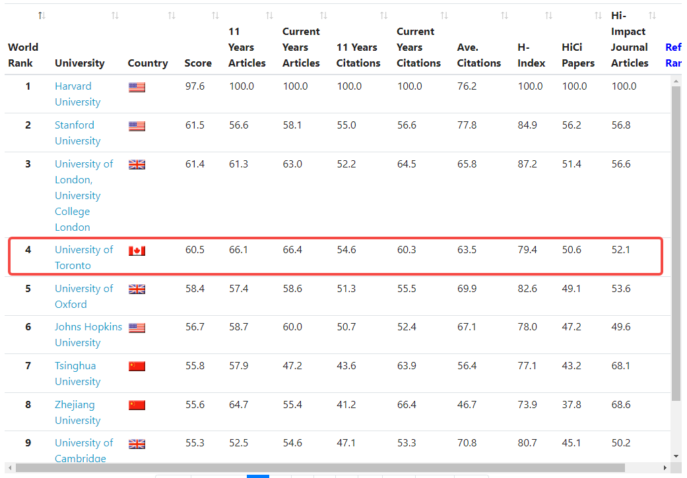Sort by 11 Years Articles arrows icon
The image size is (687, 478).
pos(269,16)
